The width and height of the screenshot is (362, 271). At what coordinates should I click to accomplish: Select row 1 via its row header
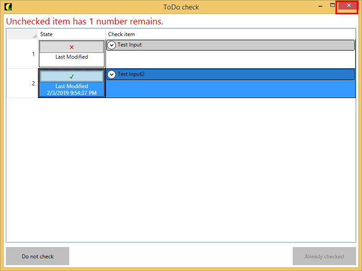pyautogui.click(x=22, y=54)
